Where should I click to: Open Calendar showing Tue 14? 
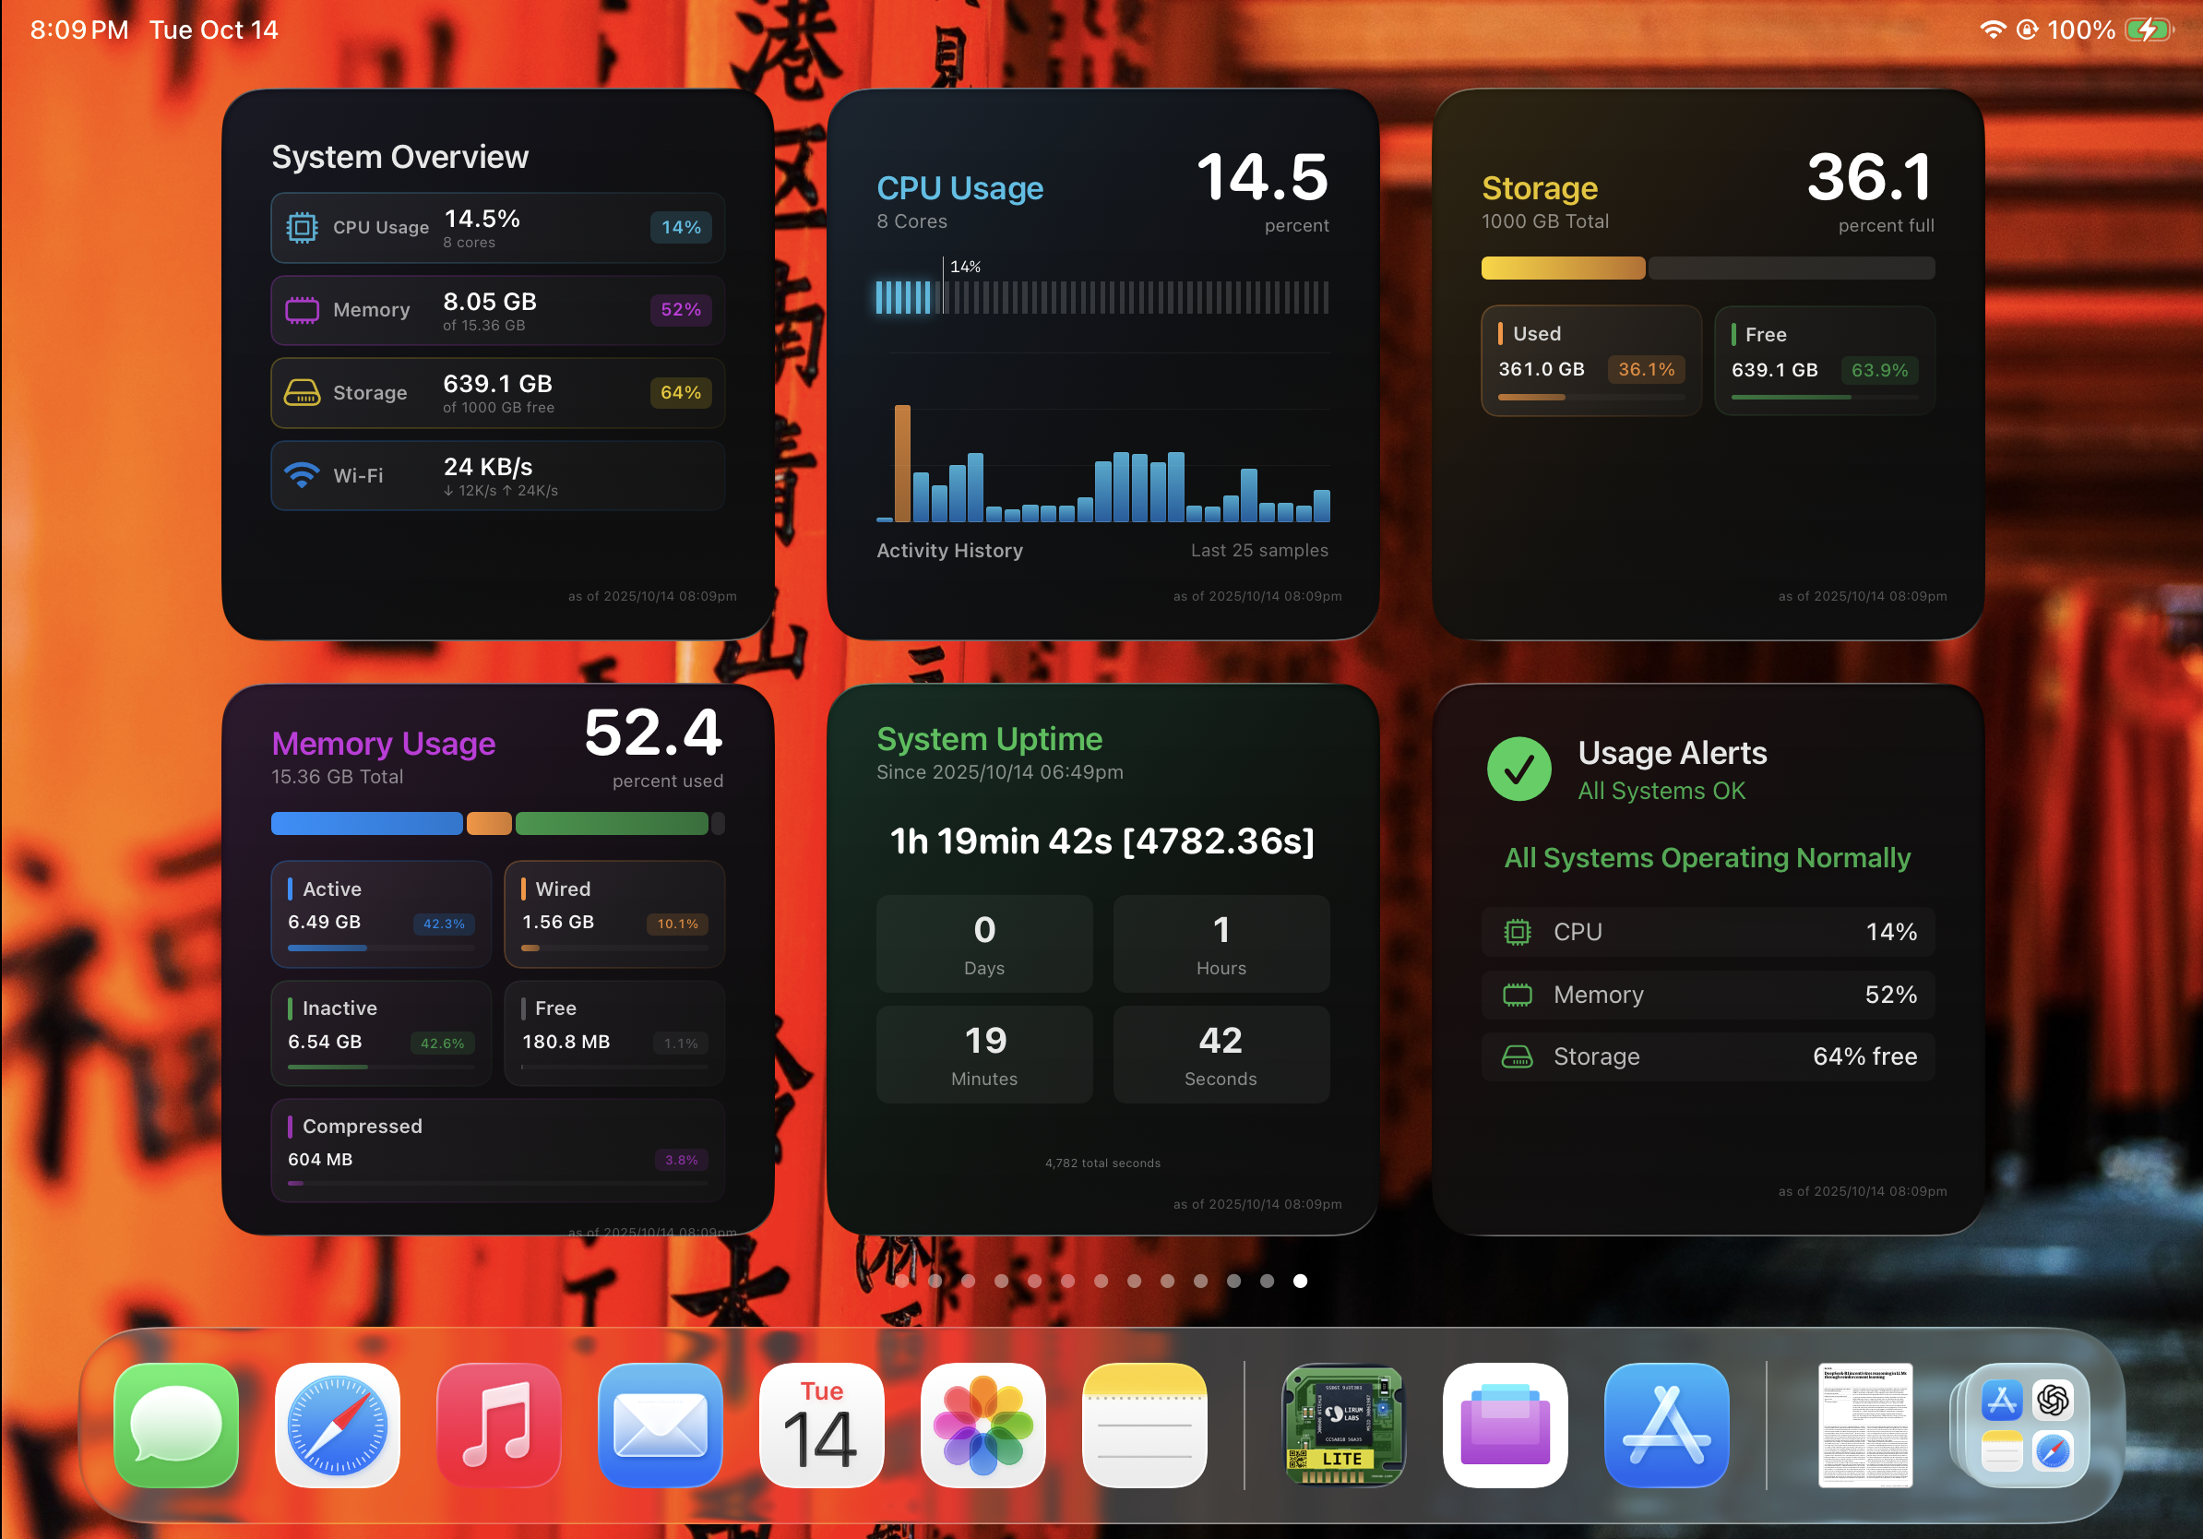(x=821, y=1426)
